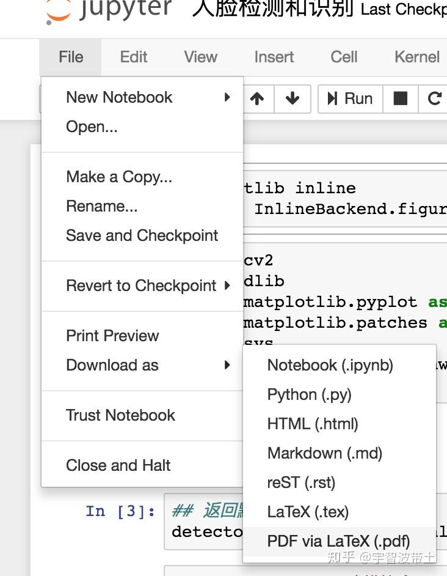
Task: Click Close and Halt
Action: [x=118, y=465]
